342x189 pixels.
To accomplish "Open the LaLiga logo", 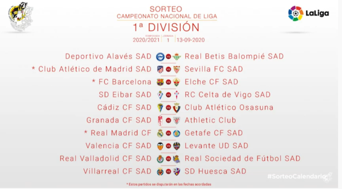I will point(309,13).
